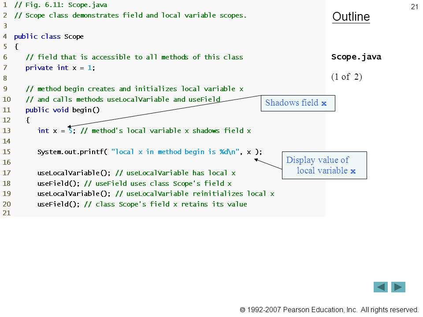
Task: Click the comment 'method begin creates and initializes local variable x'
Action: 135,89
